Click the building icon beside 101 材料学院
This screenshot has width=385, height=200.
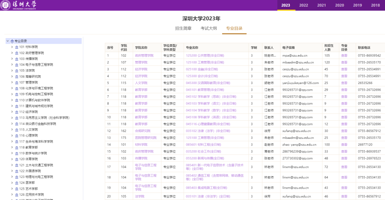(x=17, y=47)
